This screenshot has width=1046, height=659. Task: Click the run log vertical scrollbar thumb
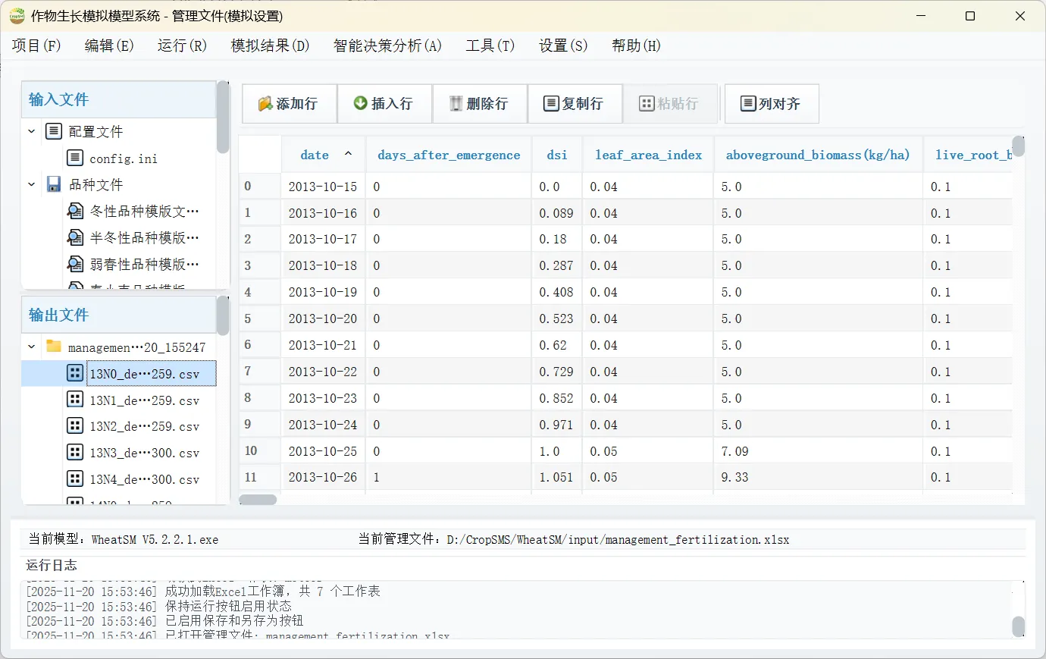point(1018,626)
